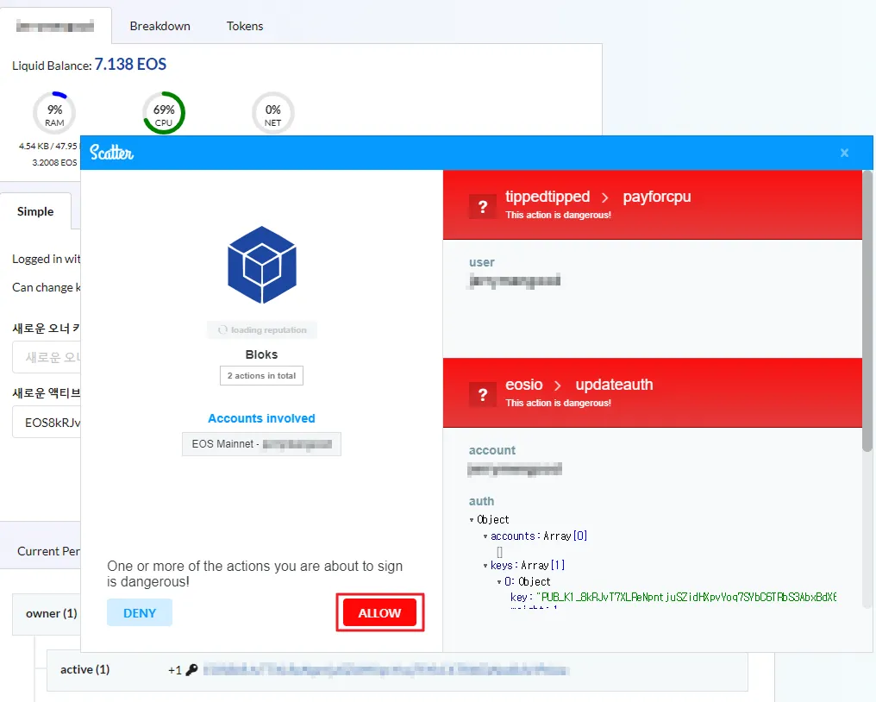Click the 4.54 KB / 47.95 RAM usage text
Image resolution: width=876 pixels, height=702 pixels.
click(x=48, y=146)
